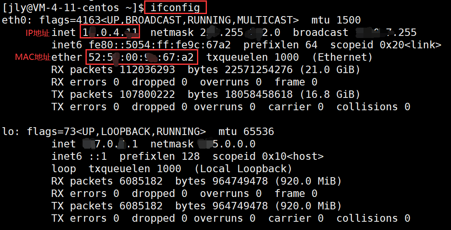Click the inet6 fe80::5054:ff:fe9c:67a2 address

(141, 45)
